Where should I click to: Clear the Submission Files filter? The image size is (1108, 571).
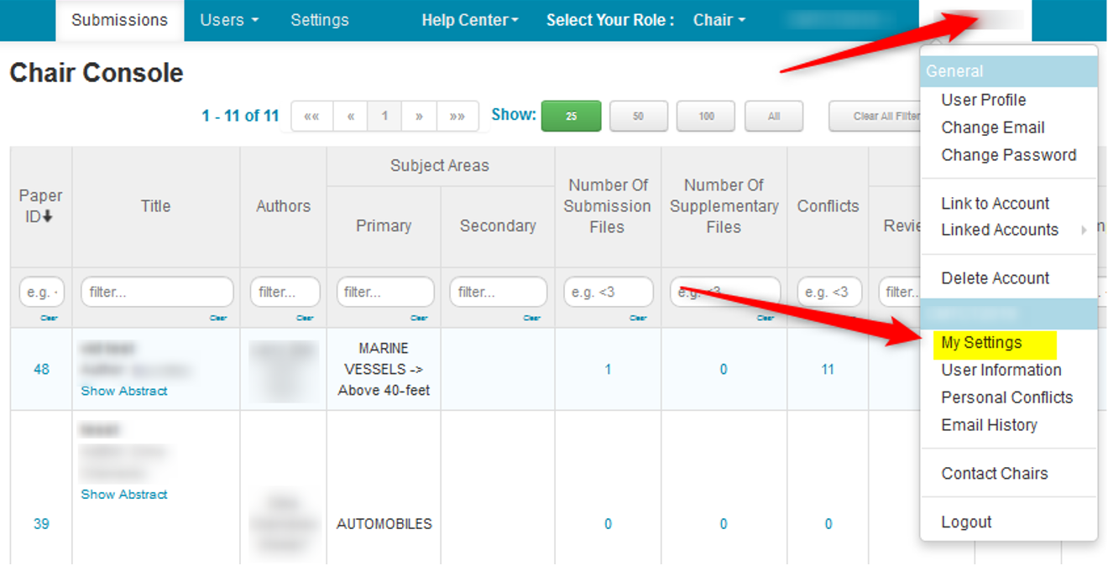pyautogui.click(x=638, y=318)
